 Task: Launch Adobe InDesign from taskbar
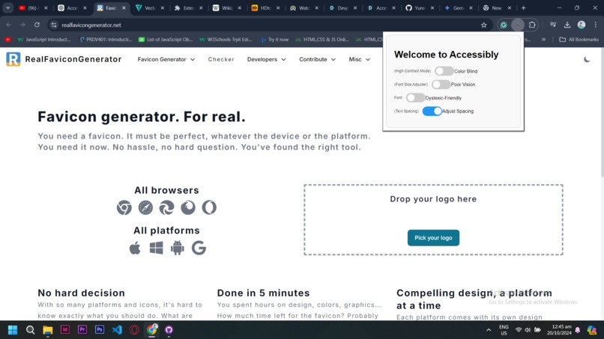(x=64, y=330)
